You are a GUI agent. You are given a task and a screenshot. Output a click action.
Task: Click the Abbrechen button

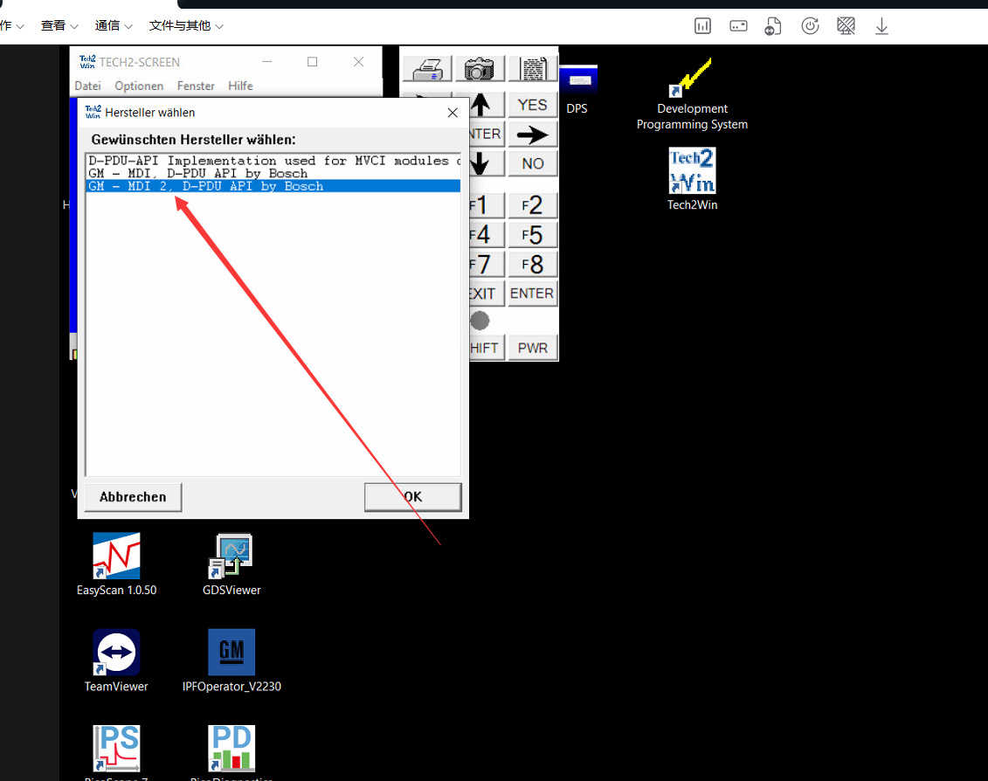133,497
